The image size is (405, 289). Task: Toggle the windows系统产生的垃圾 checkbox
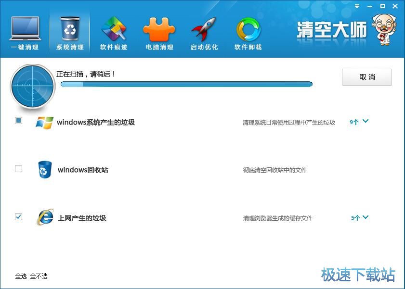click(x=18, y=121)
